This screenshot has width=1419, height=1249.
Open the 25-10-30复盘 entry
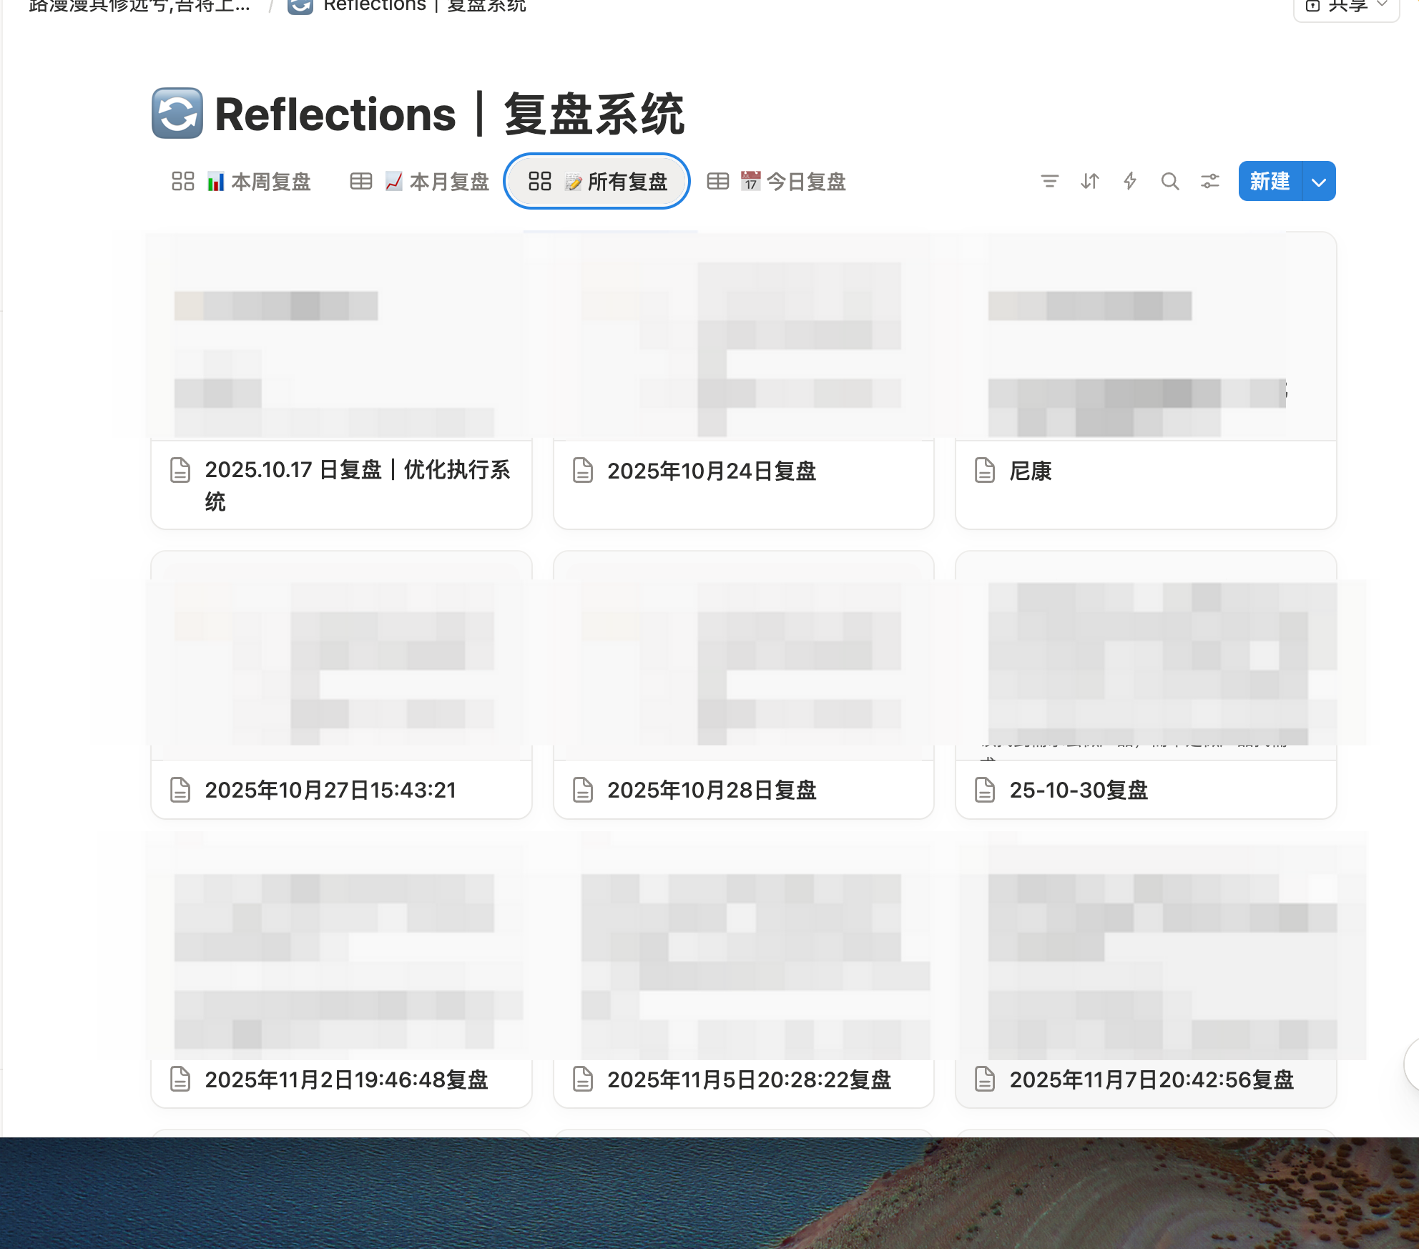tap(1079, 790)
